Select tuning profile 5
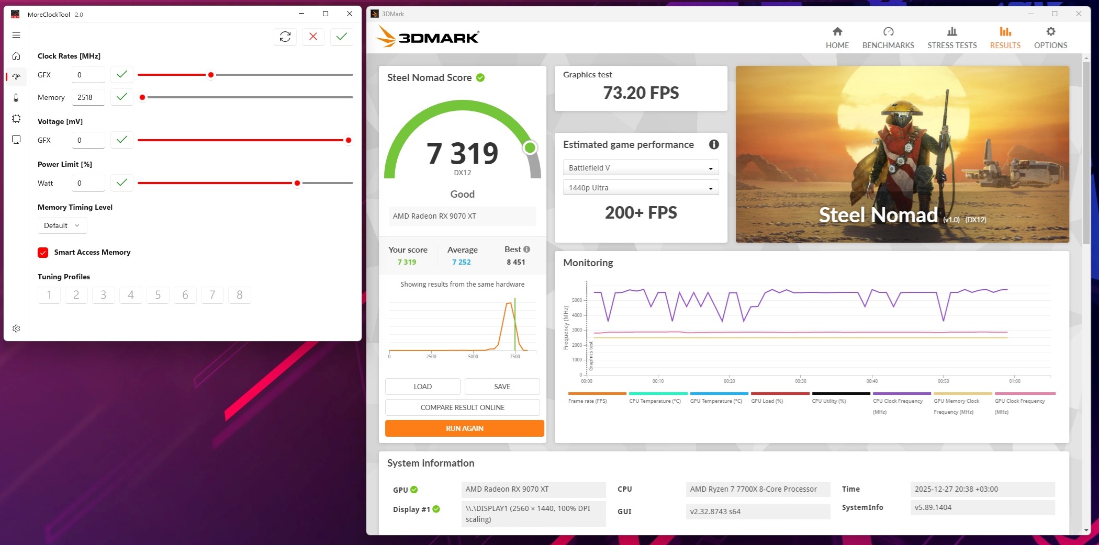 (x=158, y=295)
